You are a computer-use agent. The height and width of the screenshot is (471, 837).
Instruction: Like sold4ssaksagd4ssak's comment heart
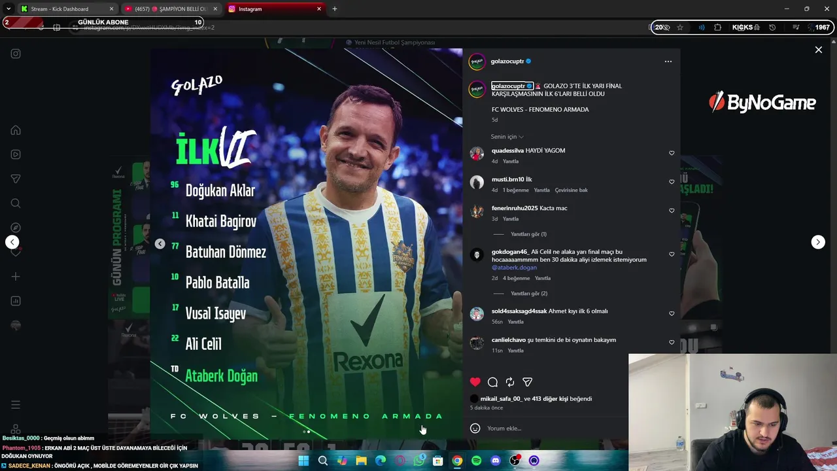(x=672, y=313)
